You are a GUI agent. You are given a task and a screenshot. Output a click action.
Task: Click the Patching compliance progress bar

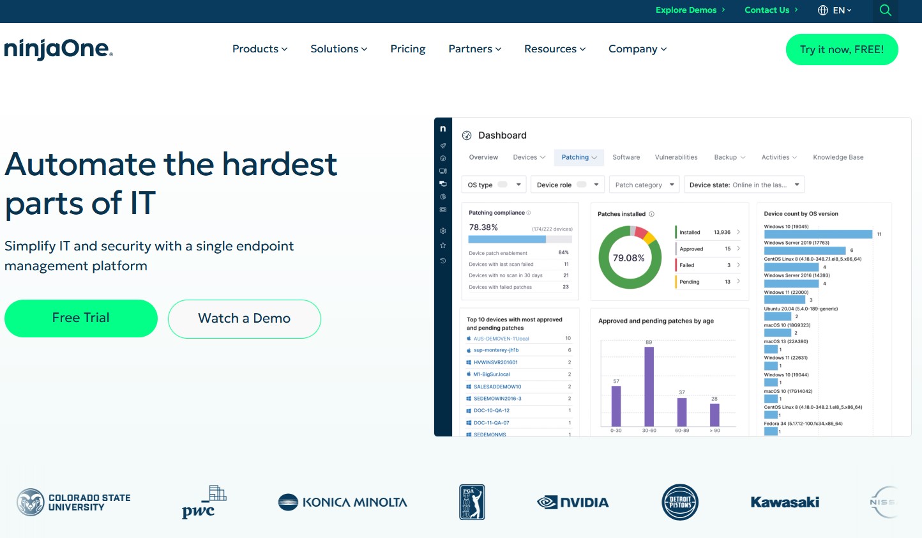pyautogui.click(x=520, y=239)
